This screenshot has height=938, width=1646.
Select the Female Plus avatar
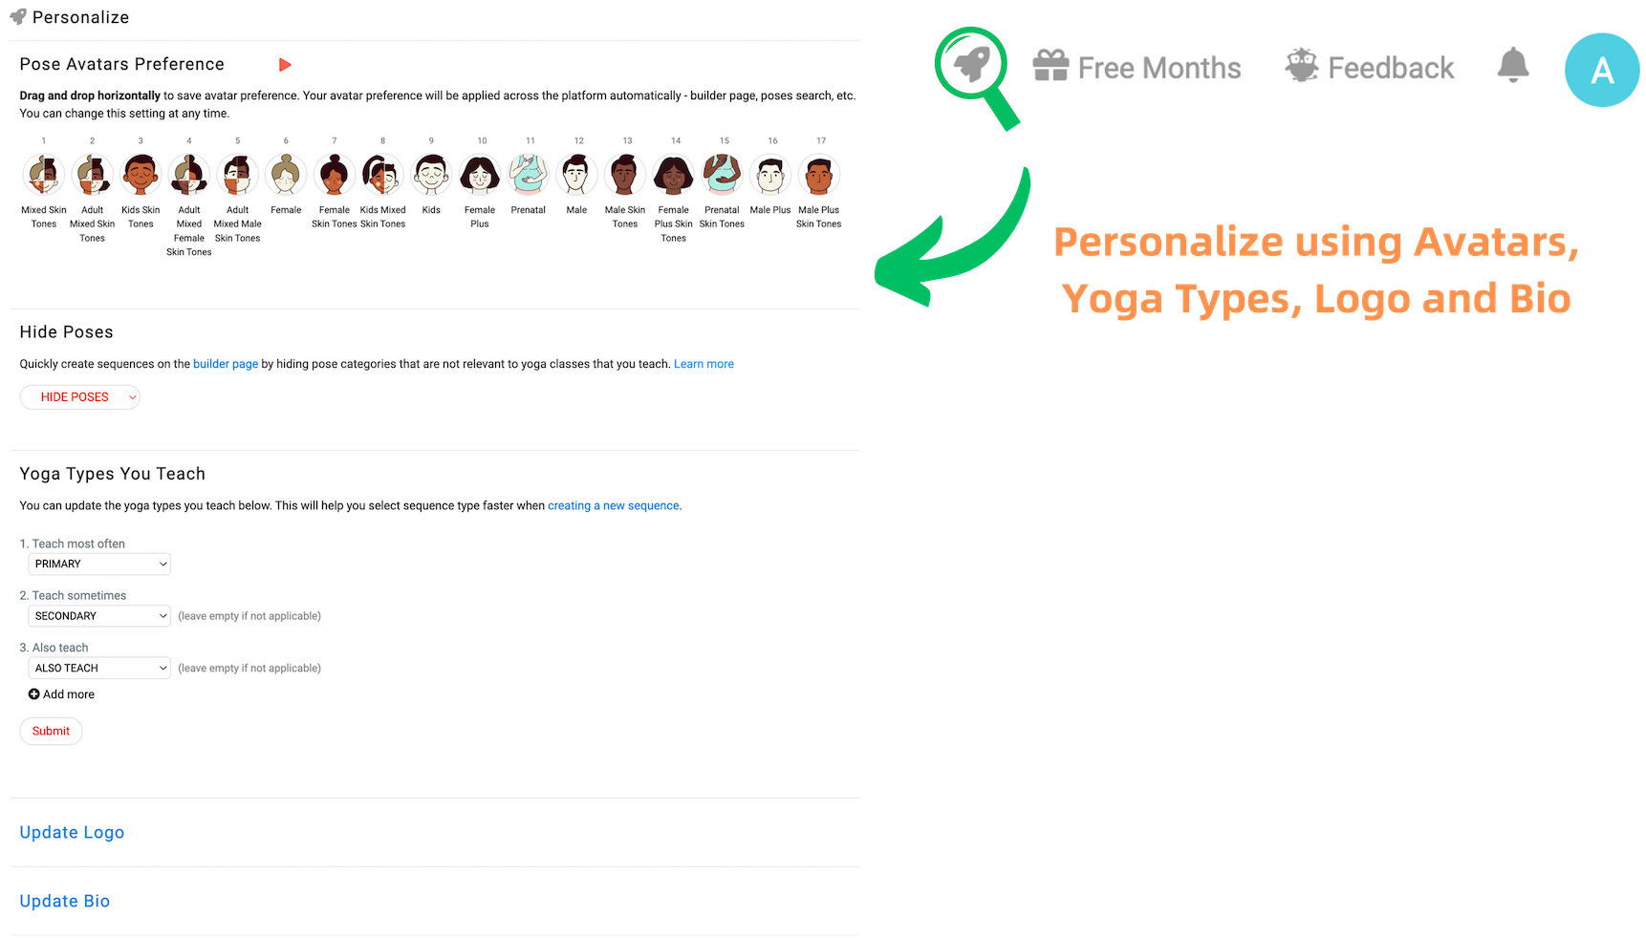(x=480, y=175)
